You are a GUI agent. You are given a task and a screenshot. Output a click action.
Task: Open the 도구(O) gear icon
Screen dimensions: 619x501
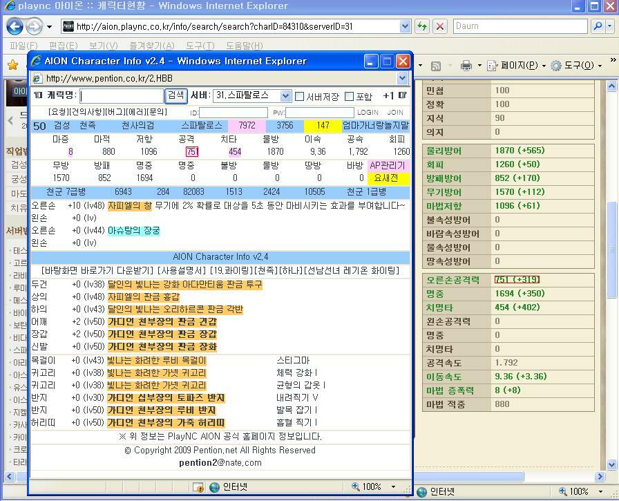(555, 65)
